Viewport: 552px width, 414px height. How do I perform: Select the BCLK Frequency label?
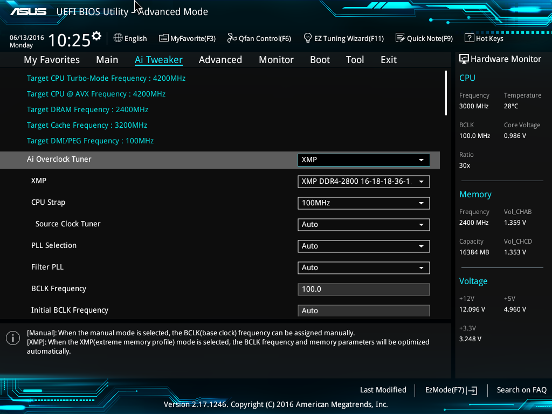point(59,289)
